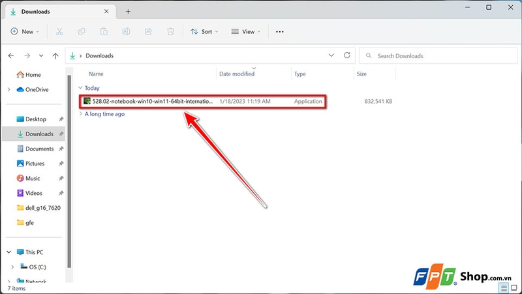Sort by Date modified column header

(237, 74)
